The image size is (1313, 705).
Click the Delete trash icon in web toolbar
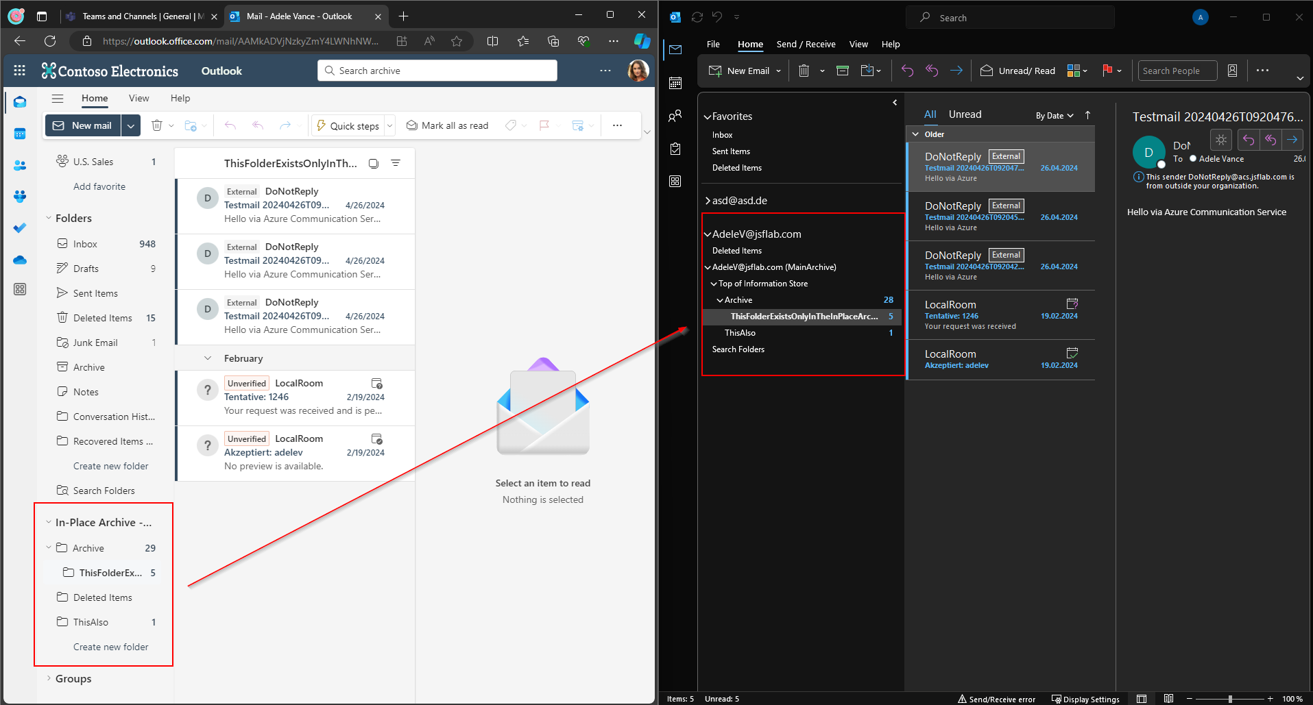tap(157, 125)
